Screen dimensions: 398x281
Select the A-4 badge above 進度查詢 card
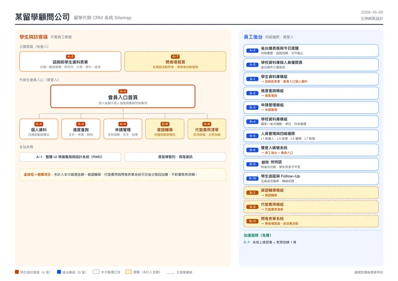coord(81,124)
